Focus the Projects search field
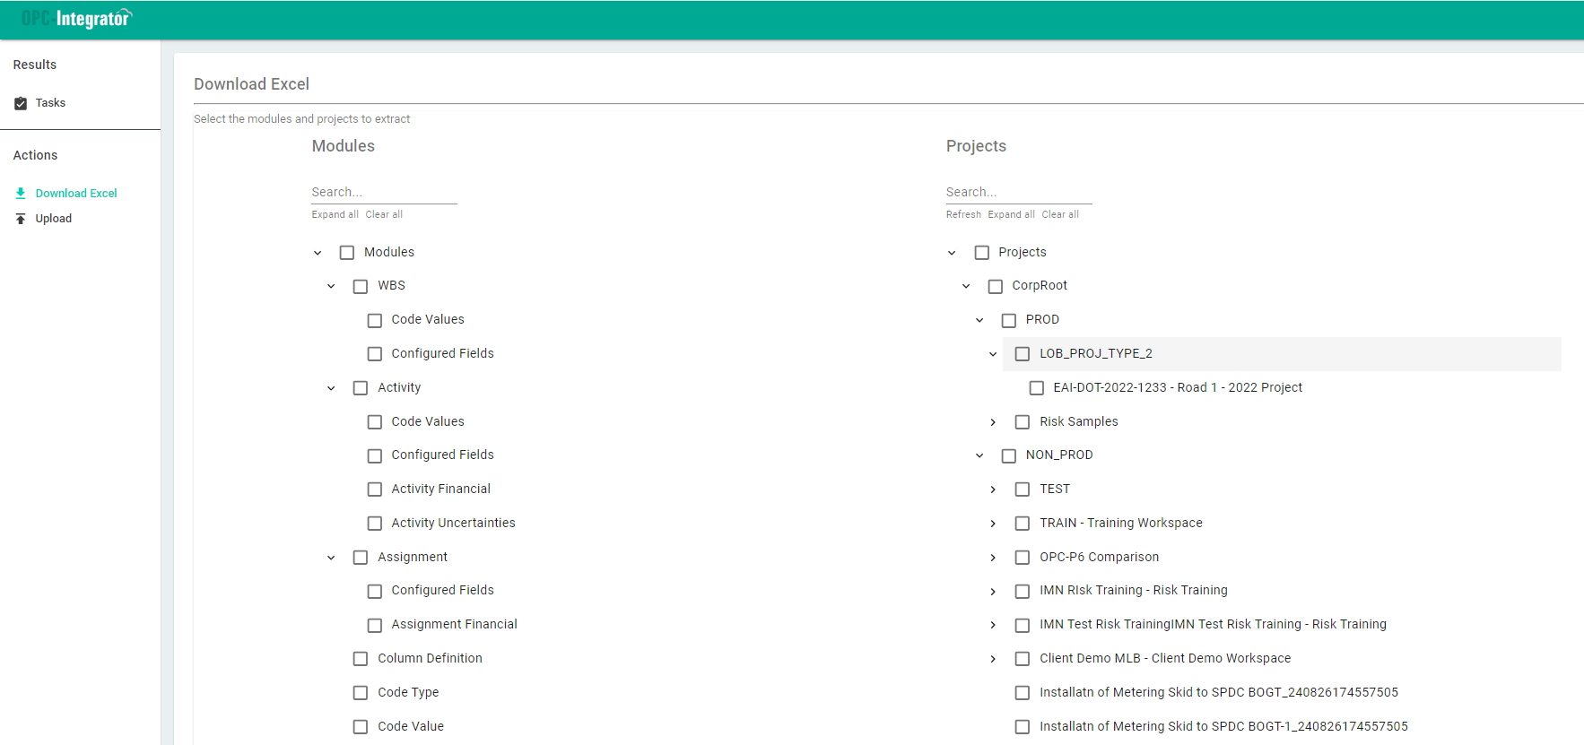 pyautogui.click(x=1018, y=192)
